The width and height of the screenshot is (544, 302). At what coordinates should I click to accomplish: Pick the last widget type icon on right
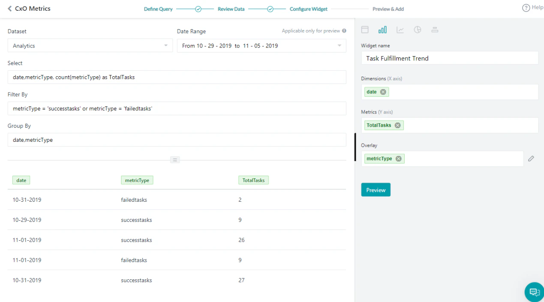tap(435, 30)
